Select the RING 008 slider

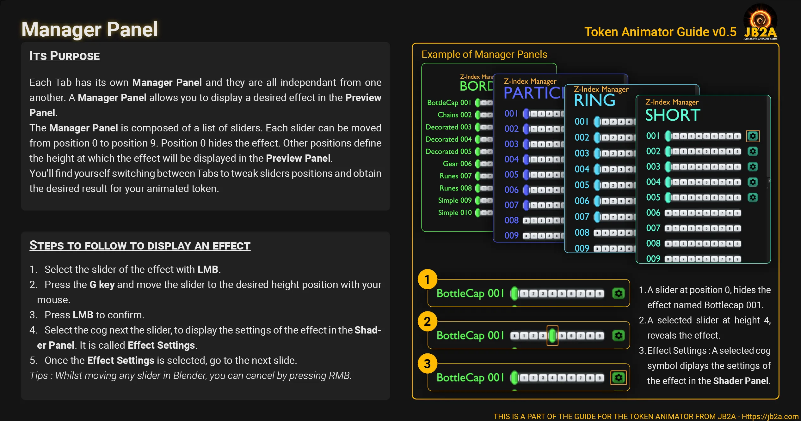614,233
